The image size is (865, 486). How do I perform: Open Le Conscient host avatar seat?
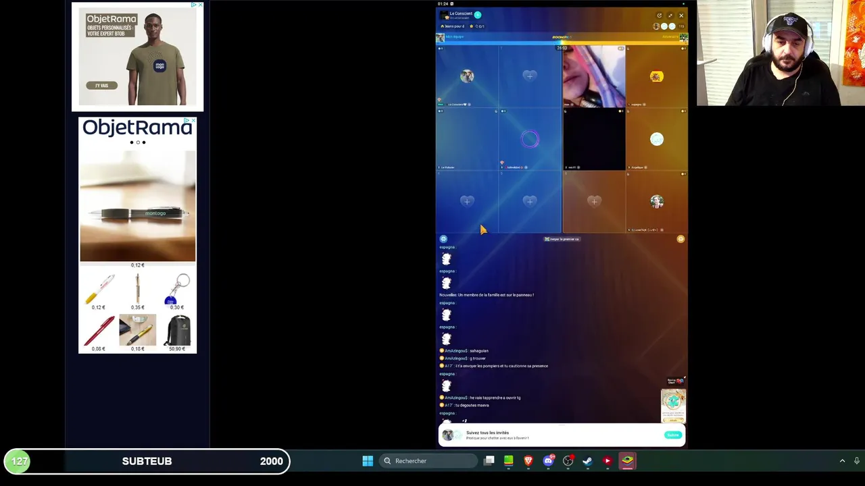467,76
